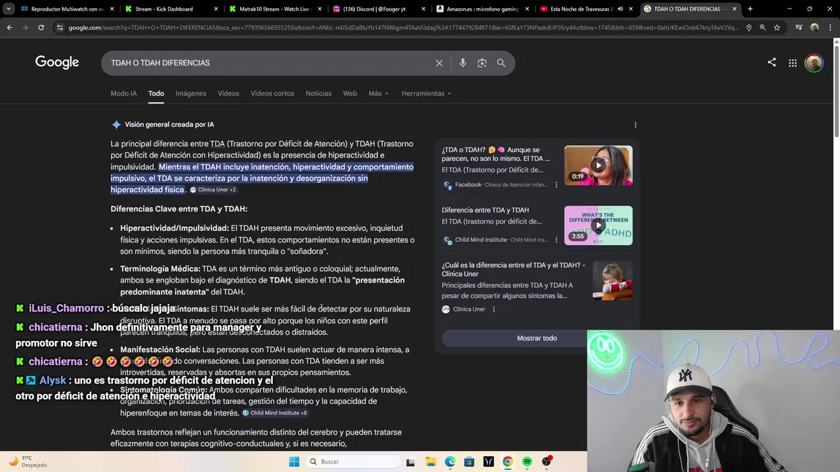Click the 'Visión general creada por IA' label
The height and width of the screenshot is (472, 840).
coord(169,125)
